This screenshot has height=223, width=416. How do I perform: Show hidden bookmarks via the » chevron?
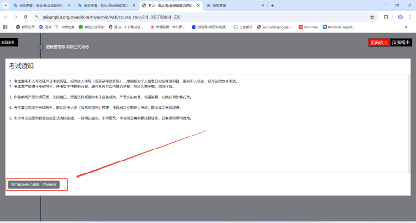pyautogui.click(x=406, y=27)
